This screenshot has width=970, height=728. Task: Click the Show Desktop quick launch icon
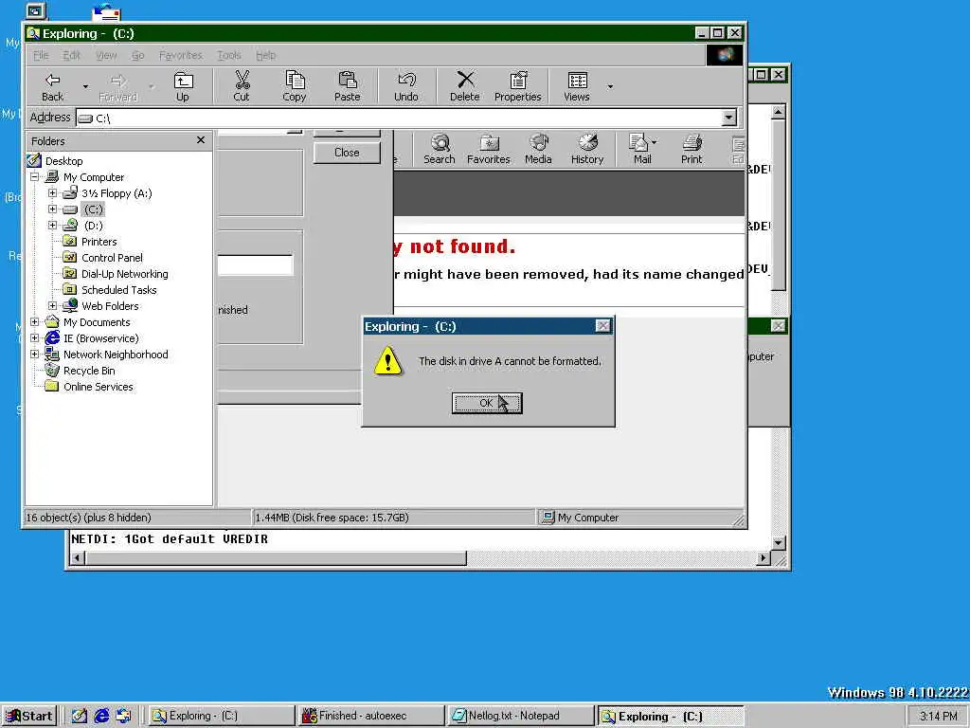(x=80, y=717)
